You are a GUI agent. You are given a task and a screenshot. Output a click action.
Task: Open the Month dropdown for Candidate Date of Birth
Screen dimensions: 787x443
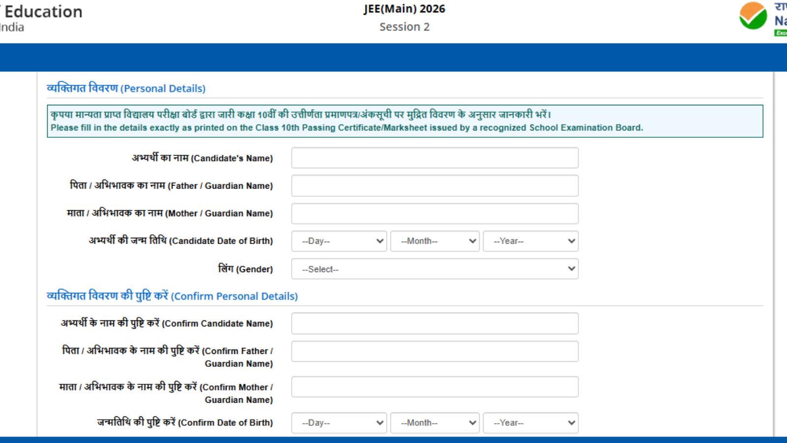point(434,241)
